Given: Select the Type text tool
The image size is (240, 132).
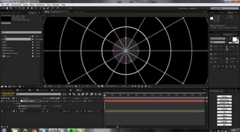Looking at the screenshot, I should 36,8.
